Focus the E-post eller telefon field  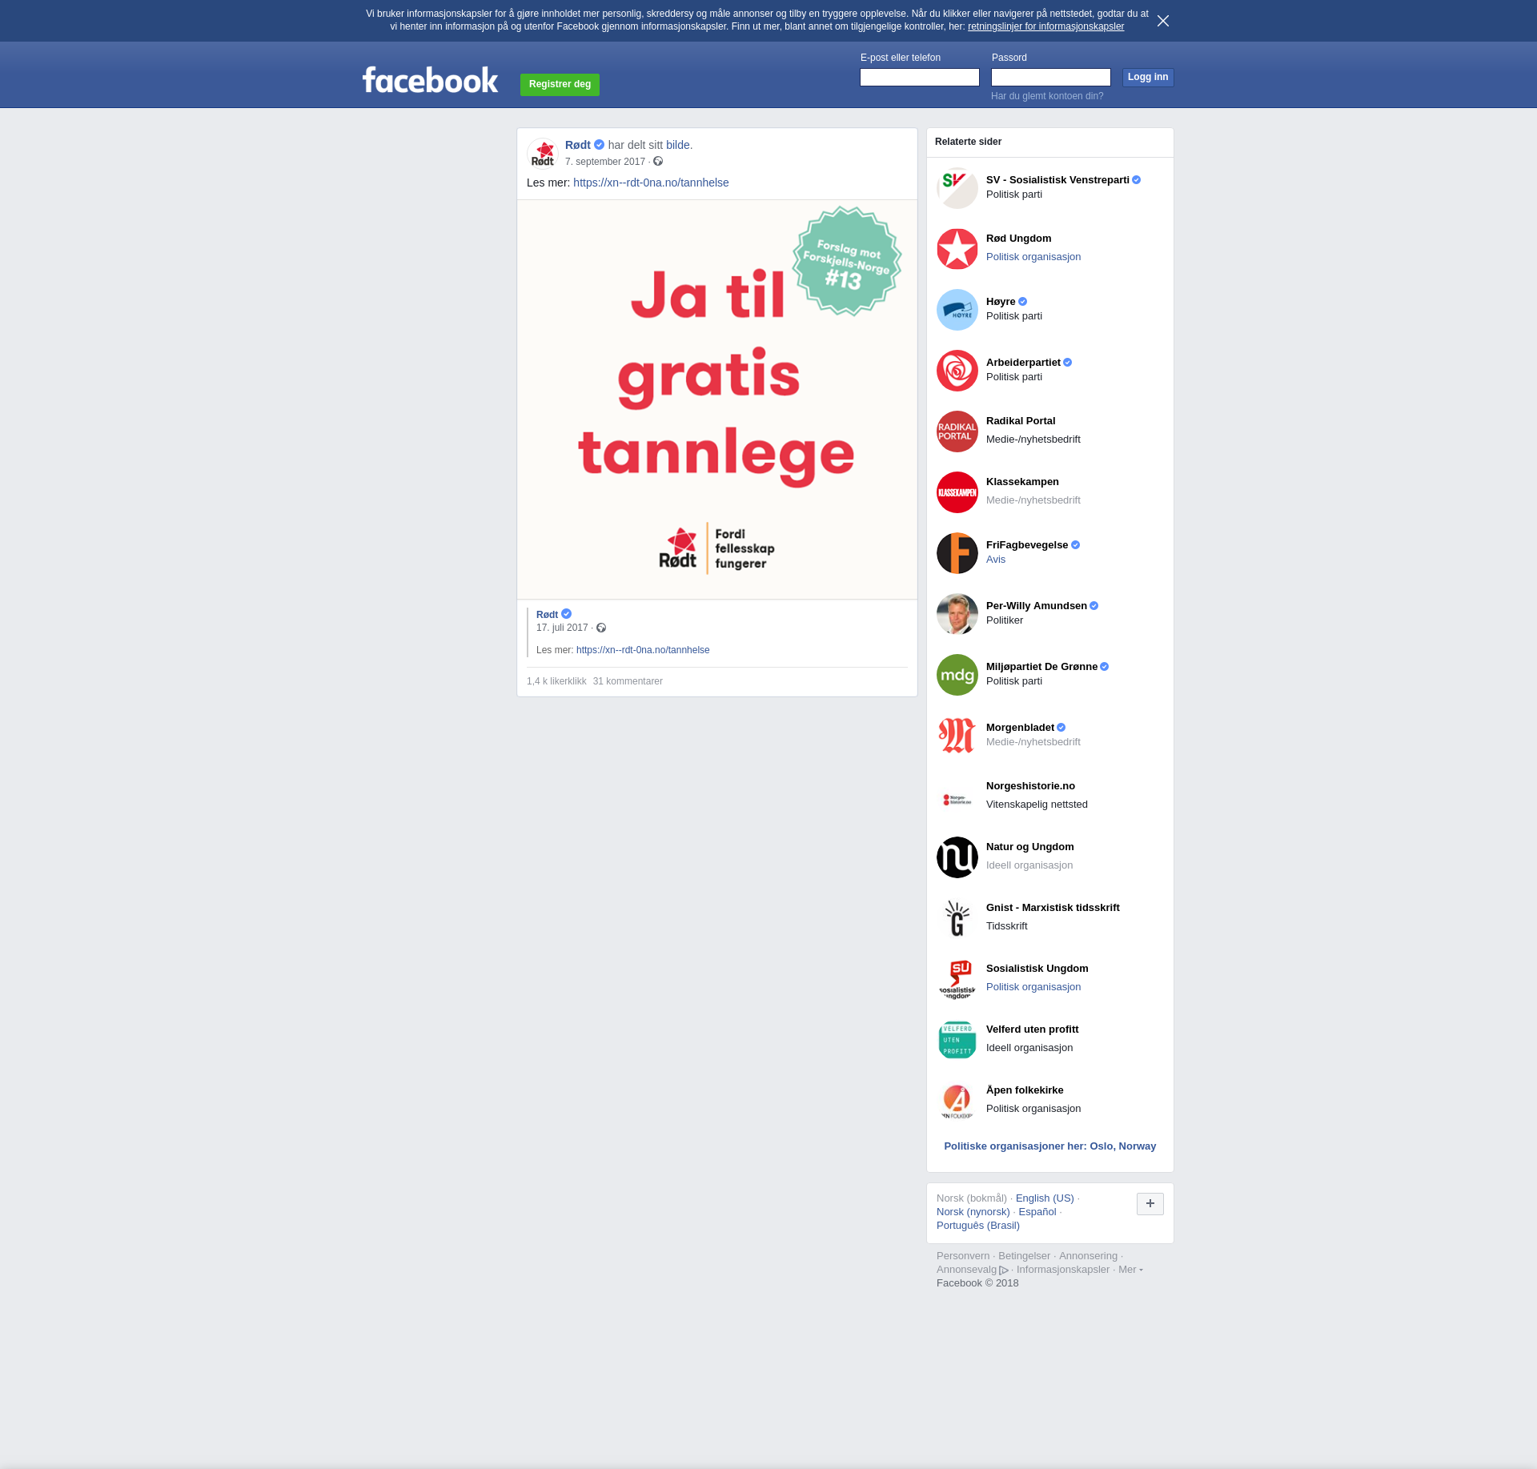[920, 77]
